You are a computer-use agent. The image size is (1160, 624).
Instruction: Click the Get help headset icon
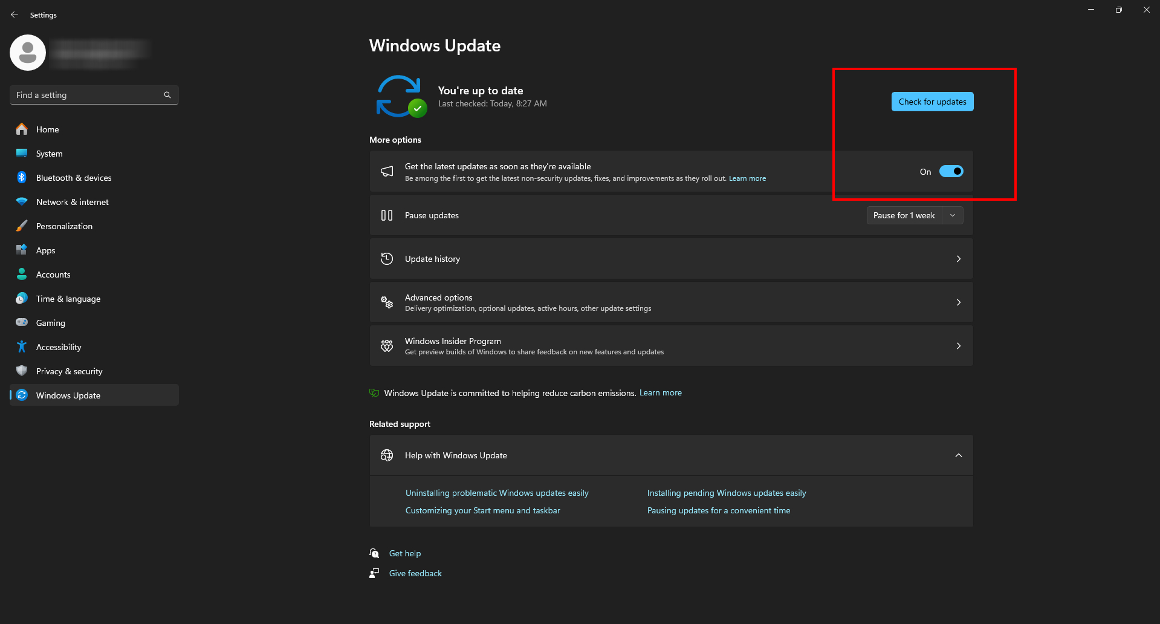[x=374, y=553]
